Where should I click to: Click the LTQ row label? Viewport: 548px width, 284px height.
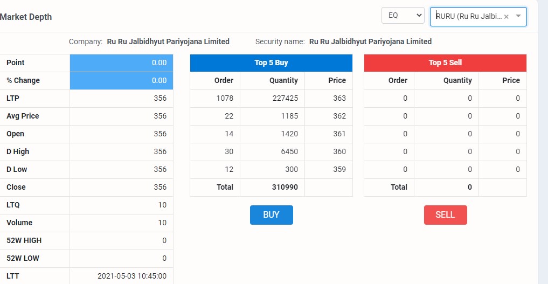click(x=13, y=205)
